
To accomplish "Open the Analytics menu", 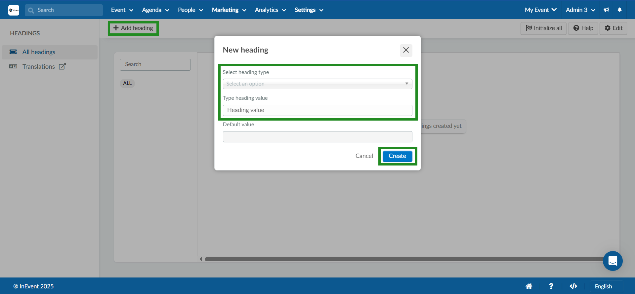I will pyautogui.click(x=270, y=10).
